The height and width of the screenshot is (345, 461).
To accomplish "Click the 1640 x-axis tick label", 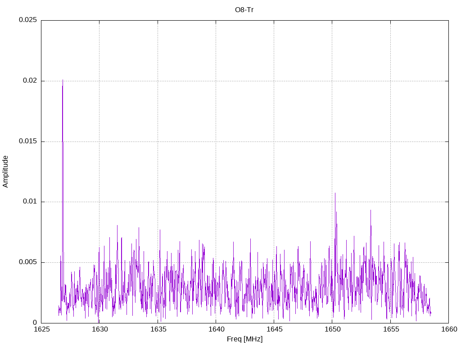I will tap(216, 329).
